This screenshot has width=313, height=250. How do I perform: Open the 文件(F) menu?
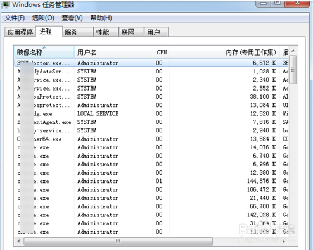(x=15, y=18)
